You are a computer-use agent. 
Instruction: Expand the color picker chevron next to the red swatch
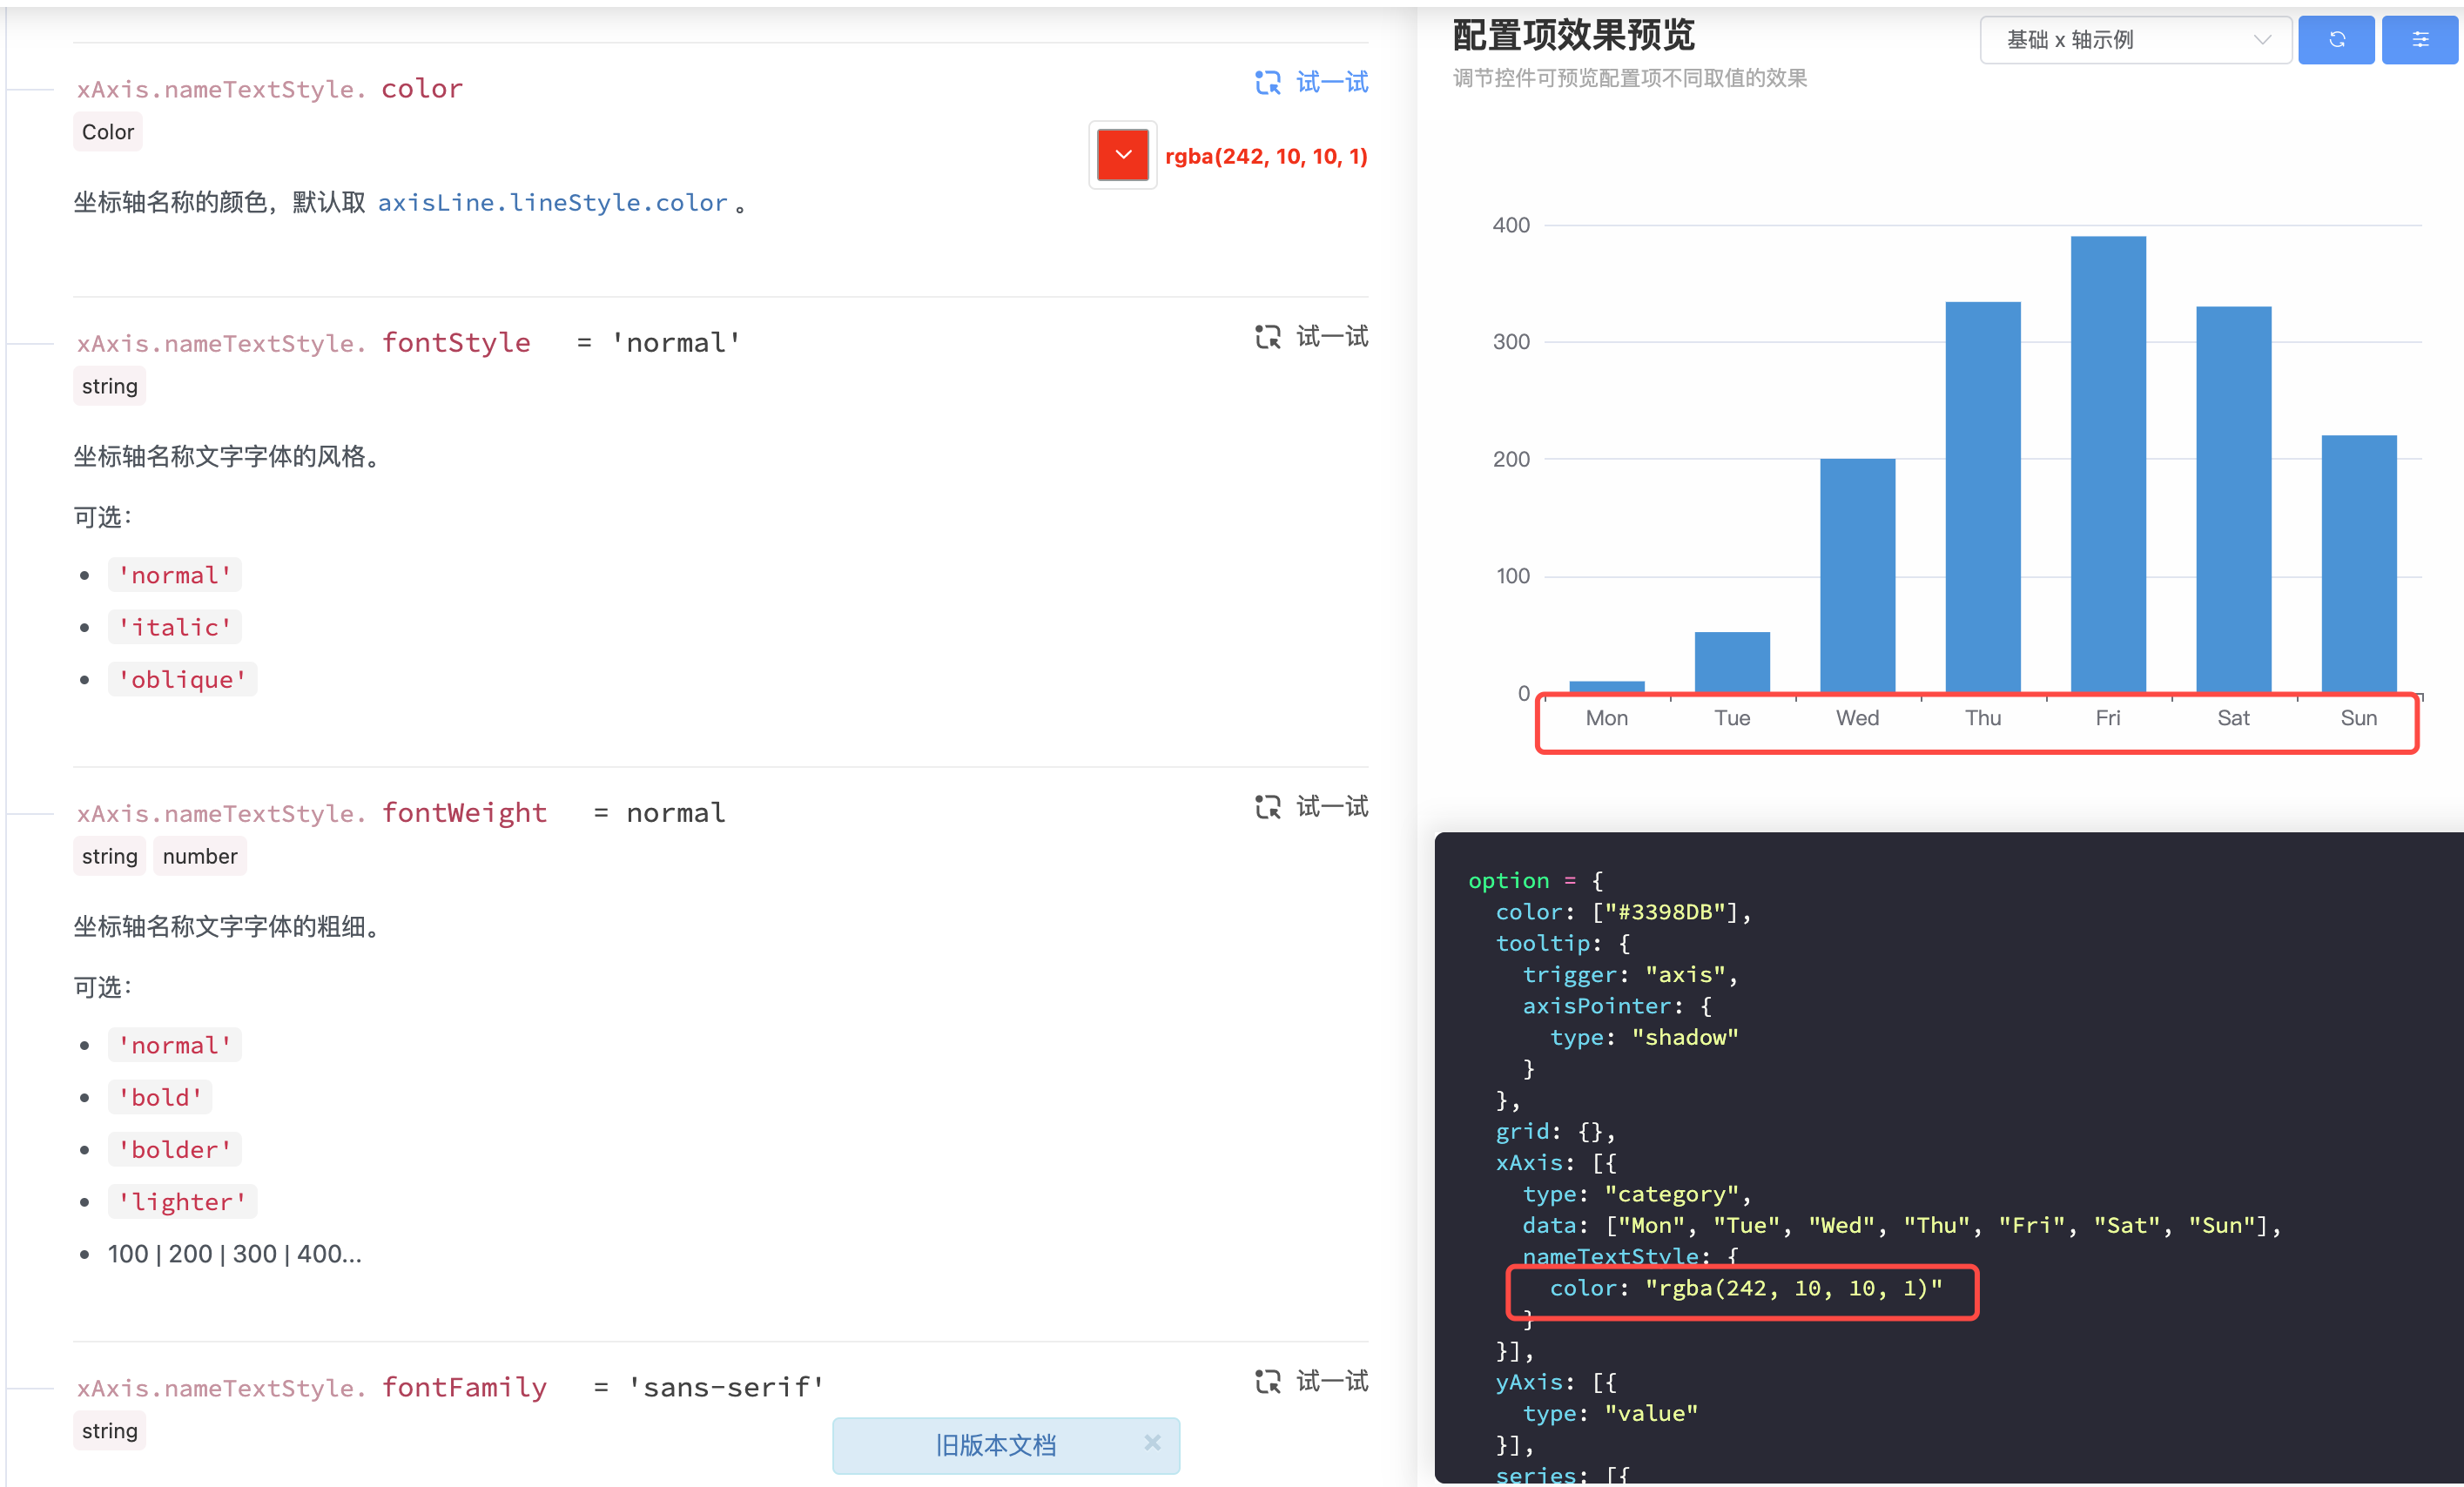point(1122,155)
